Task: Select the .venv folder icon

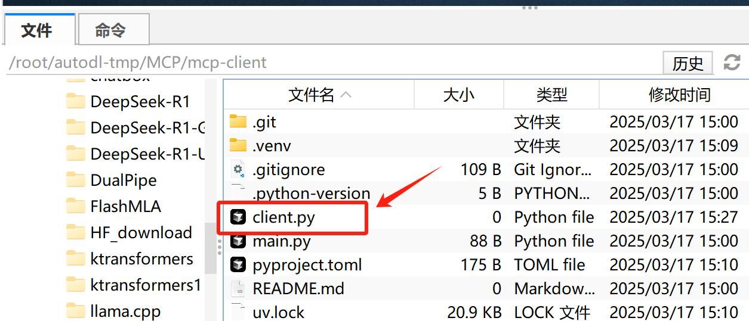Action: click(238, 145)
